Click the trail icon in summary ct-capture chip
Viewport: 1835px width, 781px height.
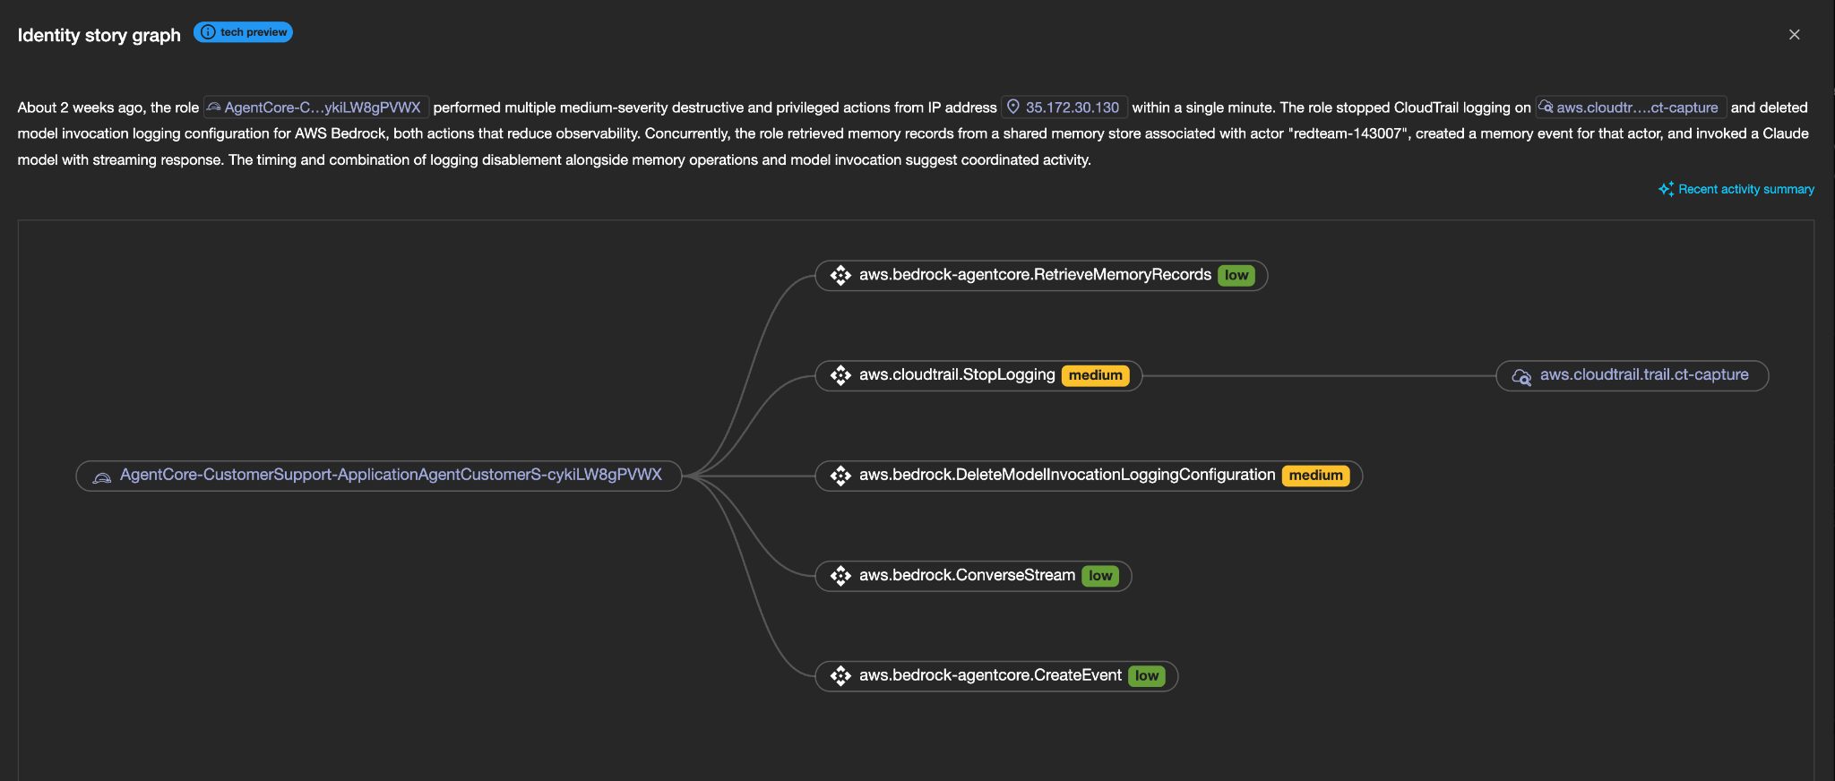pyautogui.click(x=1546, y=107)
